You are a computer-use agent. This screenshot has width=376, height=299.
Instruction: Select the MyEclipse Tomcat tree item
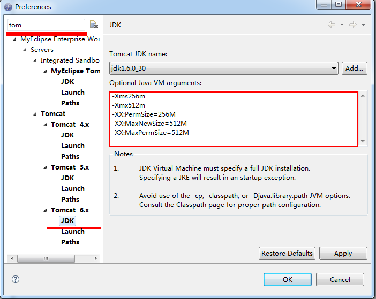pyautogui.click(x=76, y=71)
